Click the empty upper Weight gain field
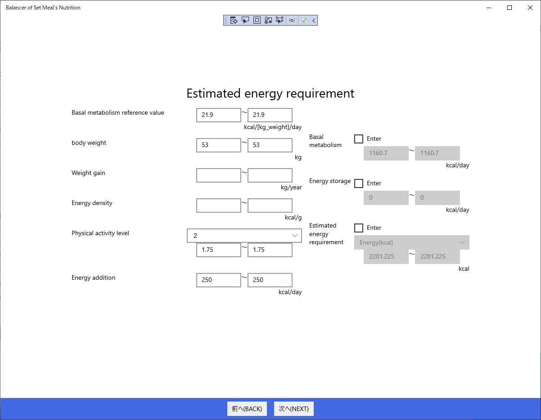Image resolution: width=541 pixels, height=420 pixels. [270, 175]
